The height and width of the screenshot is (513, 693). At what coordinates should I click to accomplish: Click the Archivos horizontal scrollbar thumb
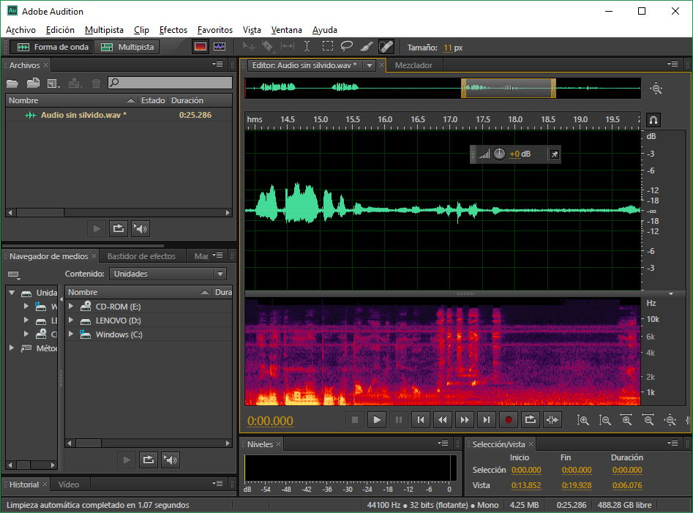[x=40, y=212]
